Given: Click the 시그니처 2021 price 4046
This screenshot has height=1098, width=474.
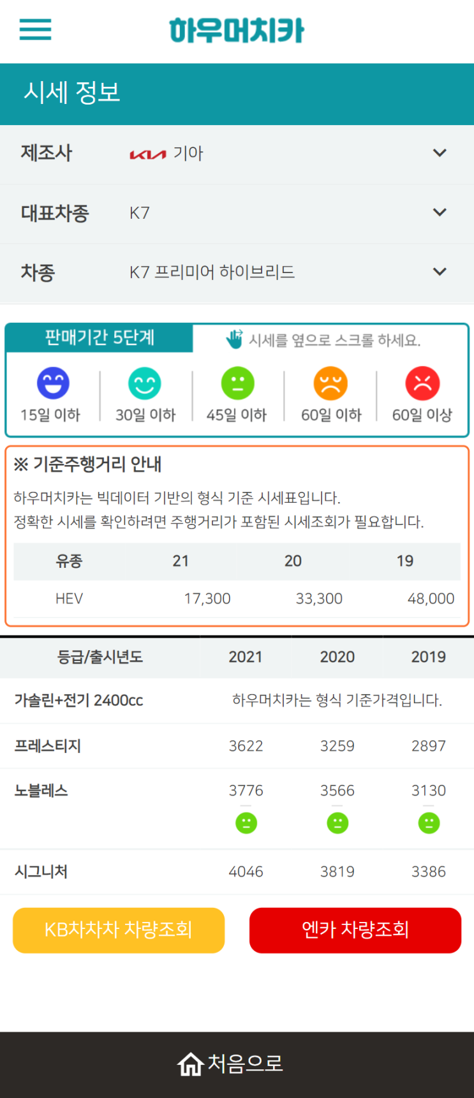Looking at the screenshot, I should pos(246,872).
